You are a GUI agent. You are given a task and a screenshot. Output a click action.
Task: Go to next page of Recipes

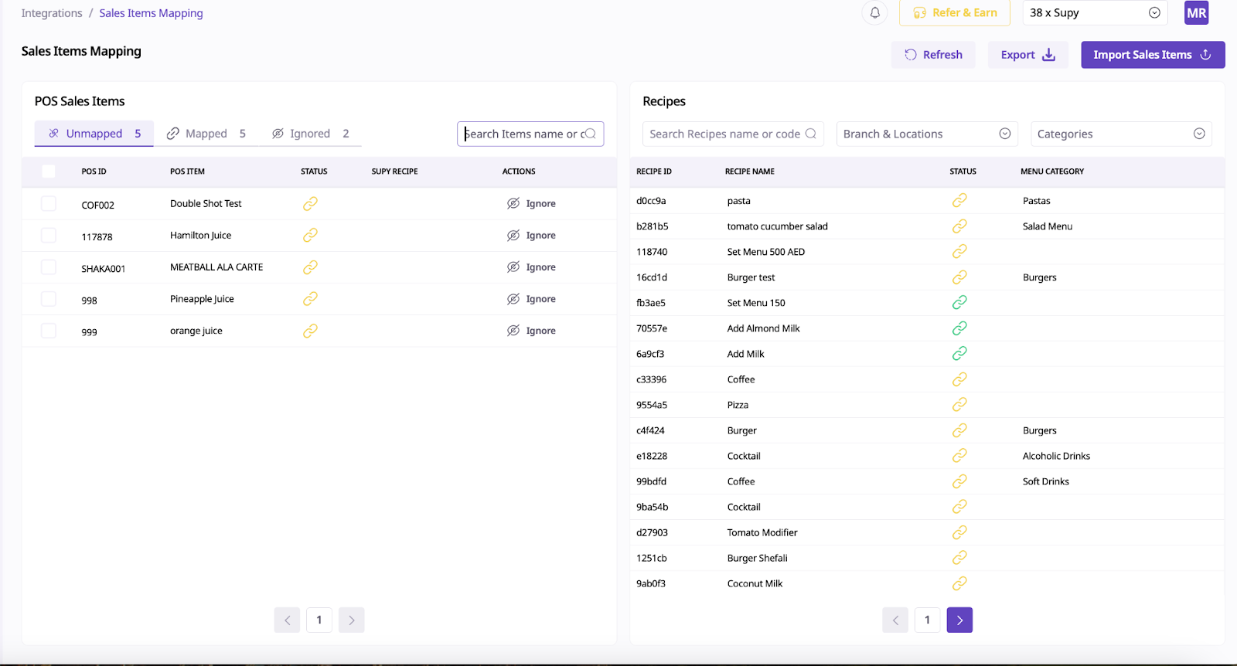(959, 620)
